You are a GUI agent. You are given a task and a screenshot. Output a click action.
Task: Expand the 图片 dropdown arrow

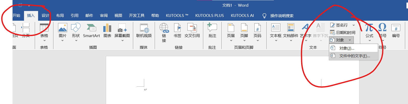point(63,40)
